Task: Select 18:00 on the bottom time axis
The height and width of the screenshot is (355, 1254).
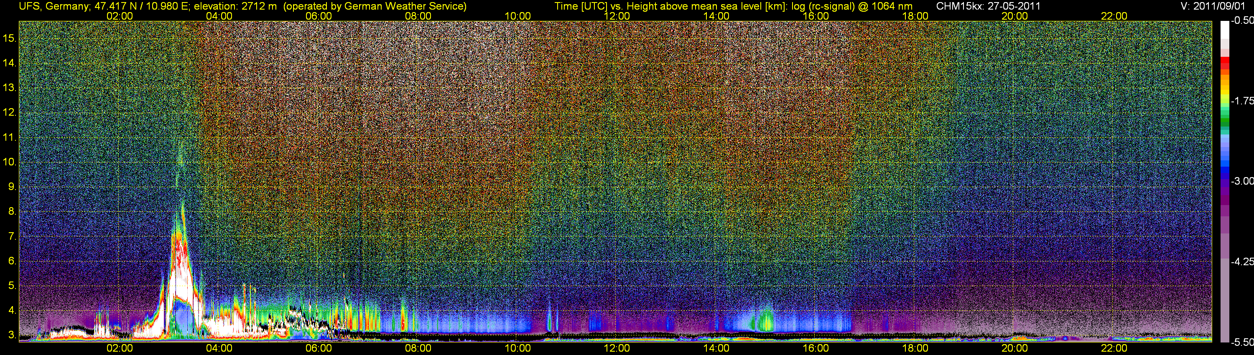Action: 915,348
